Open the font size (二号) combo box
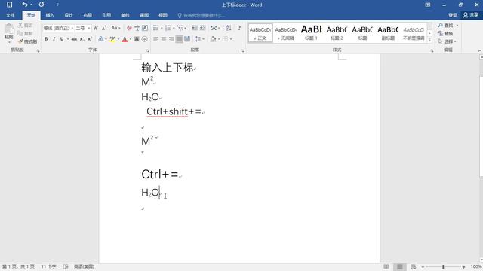 [83, 28]
